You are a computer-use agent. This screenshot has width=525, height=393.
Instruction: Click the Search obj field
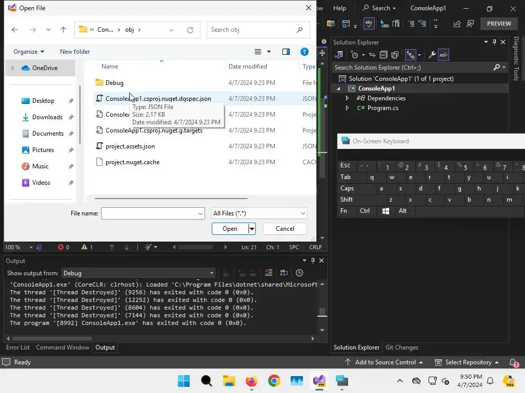coord(258,30)
